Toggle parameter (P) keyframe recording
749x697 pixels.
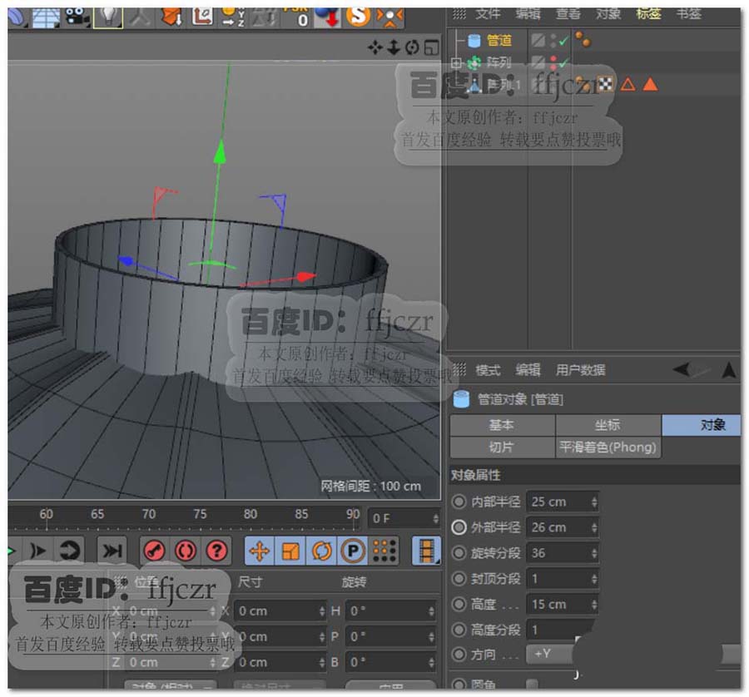353,551
